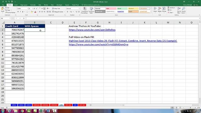Open the borders dropdown arrow

click(29, 12)
